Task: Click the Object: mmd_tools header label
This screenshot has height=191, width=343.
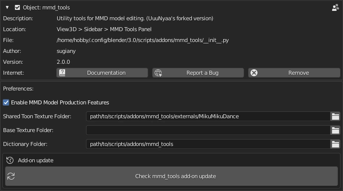Action: pos(46,7)
